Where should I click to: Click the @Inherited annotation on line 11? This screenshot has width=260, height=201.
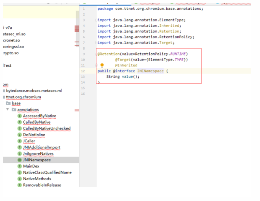coord(126,65)
